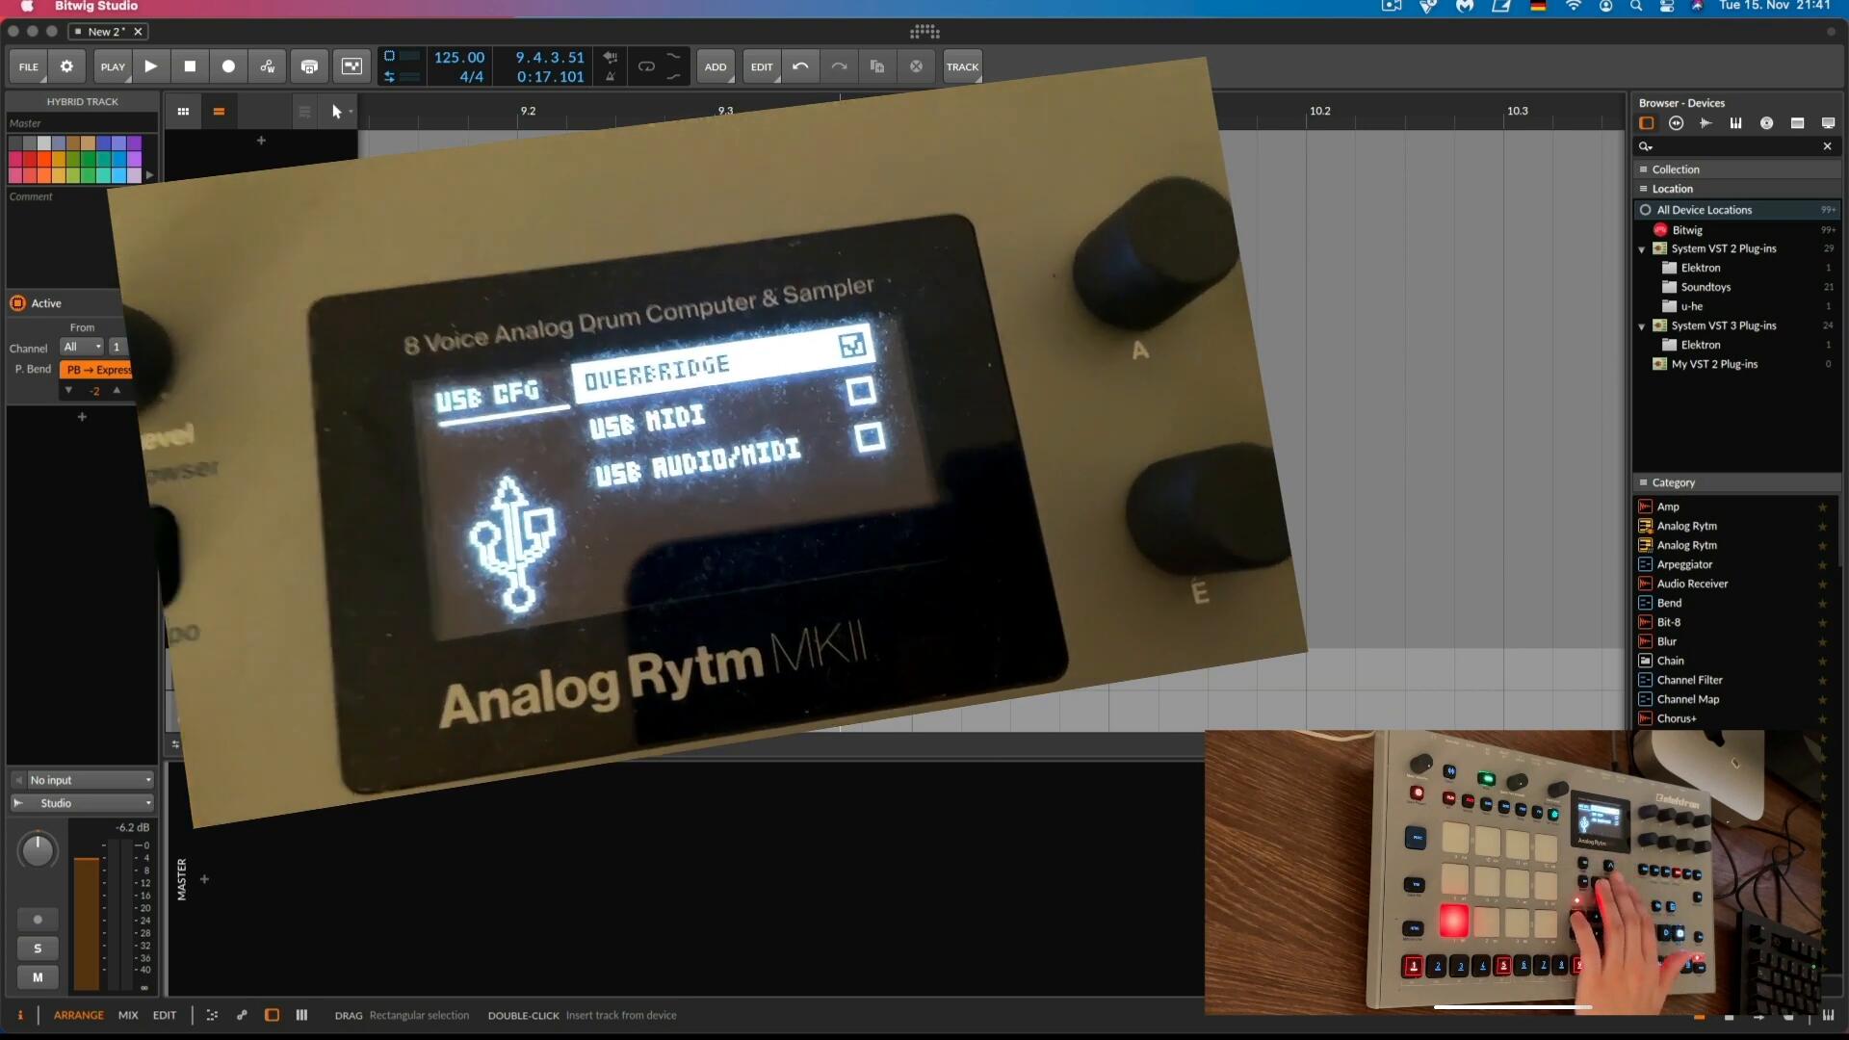Clear the browser search with X
Screen dimensions: 1849x1040
1827,146
